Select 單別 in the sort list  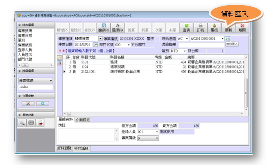pyautogui.click(x=22, y=40)
